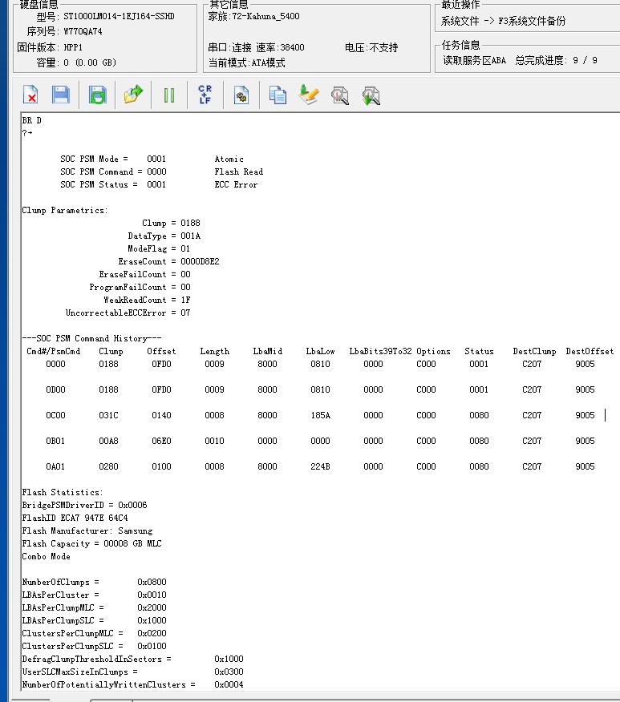Screen dimensions: 620x702
Task: Clear the terminal output with red X page icon
Action: click(x=30, y=95)
